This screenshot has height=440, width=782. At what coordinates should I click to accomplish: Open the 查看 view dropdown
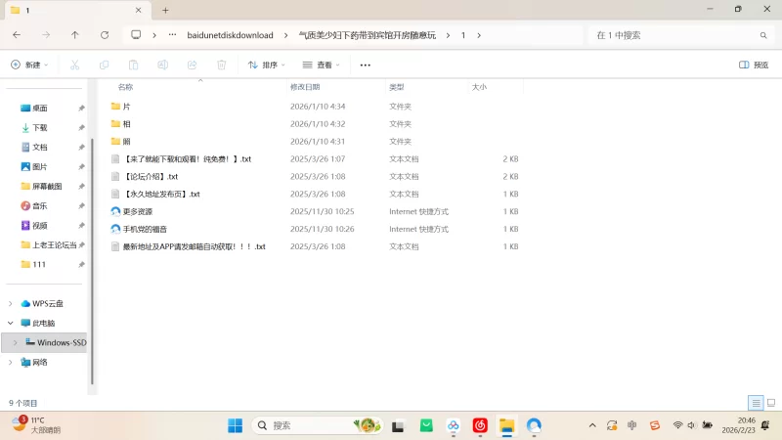tap(322, 65)
